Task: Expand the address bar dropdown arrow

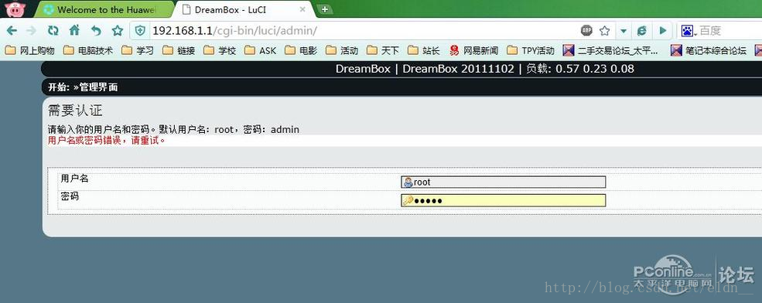Action: [624, 31]
